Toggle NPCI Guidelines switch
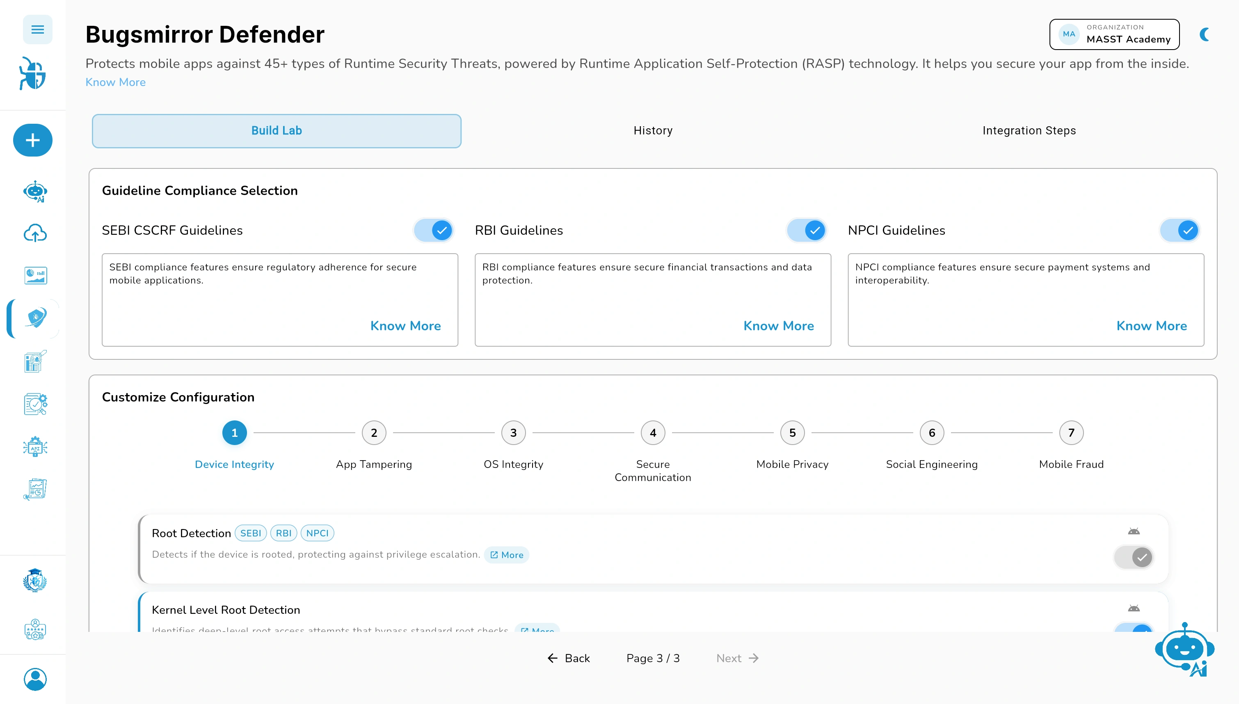 [x=1180, y=230]
